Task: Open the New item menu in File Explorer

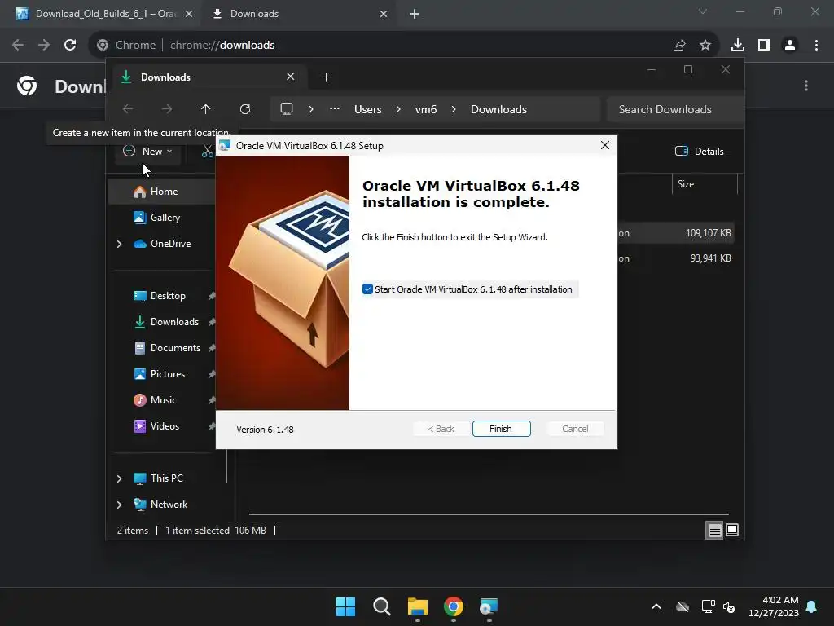Action: point(148,151)
